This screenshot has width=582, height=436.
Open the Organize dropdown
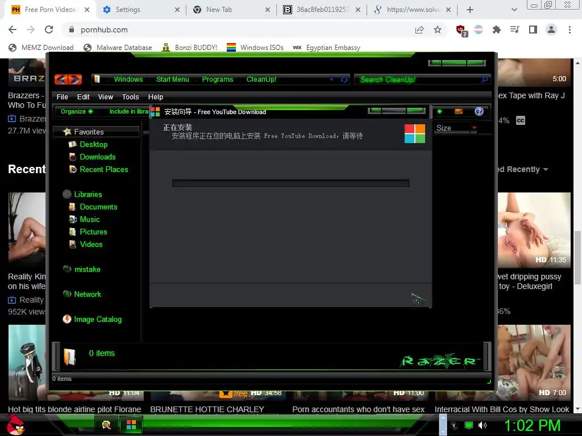click(77, 111)
